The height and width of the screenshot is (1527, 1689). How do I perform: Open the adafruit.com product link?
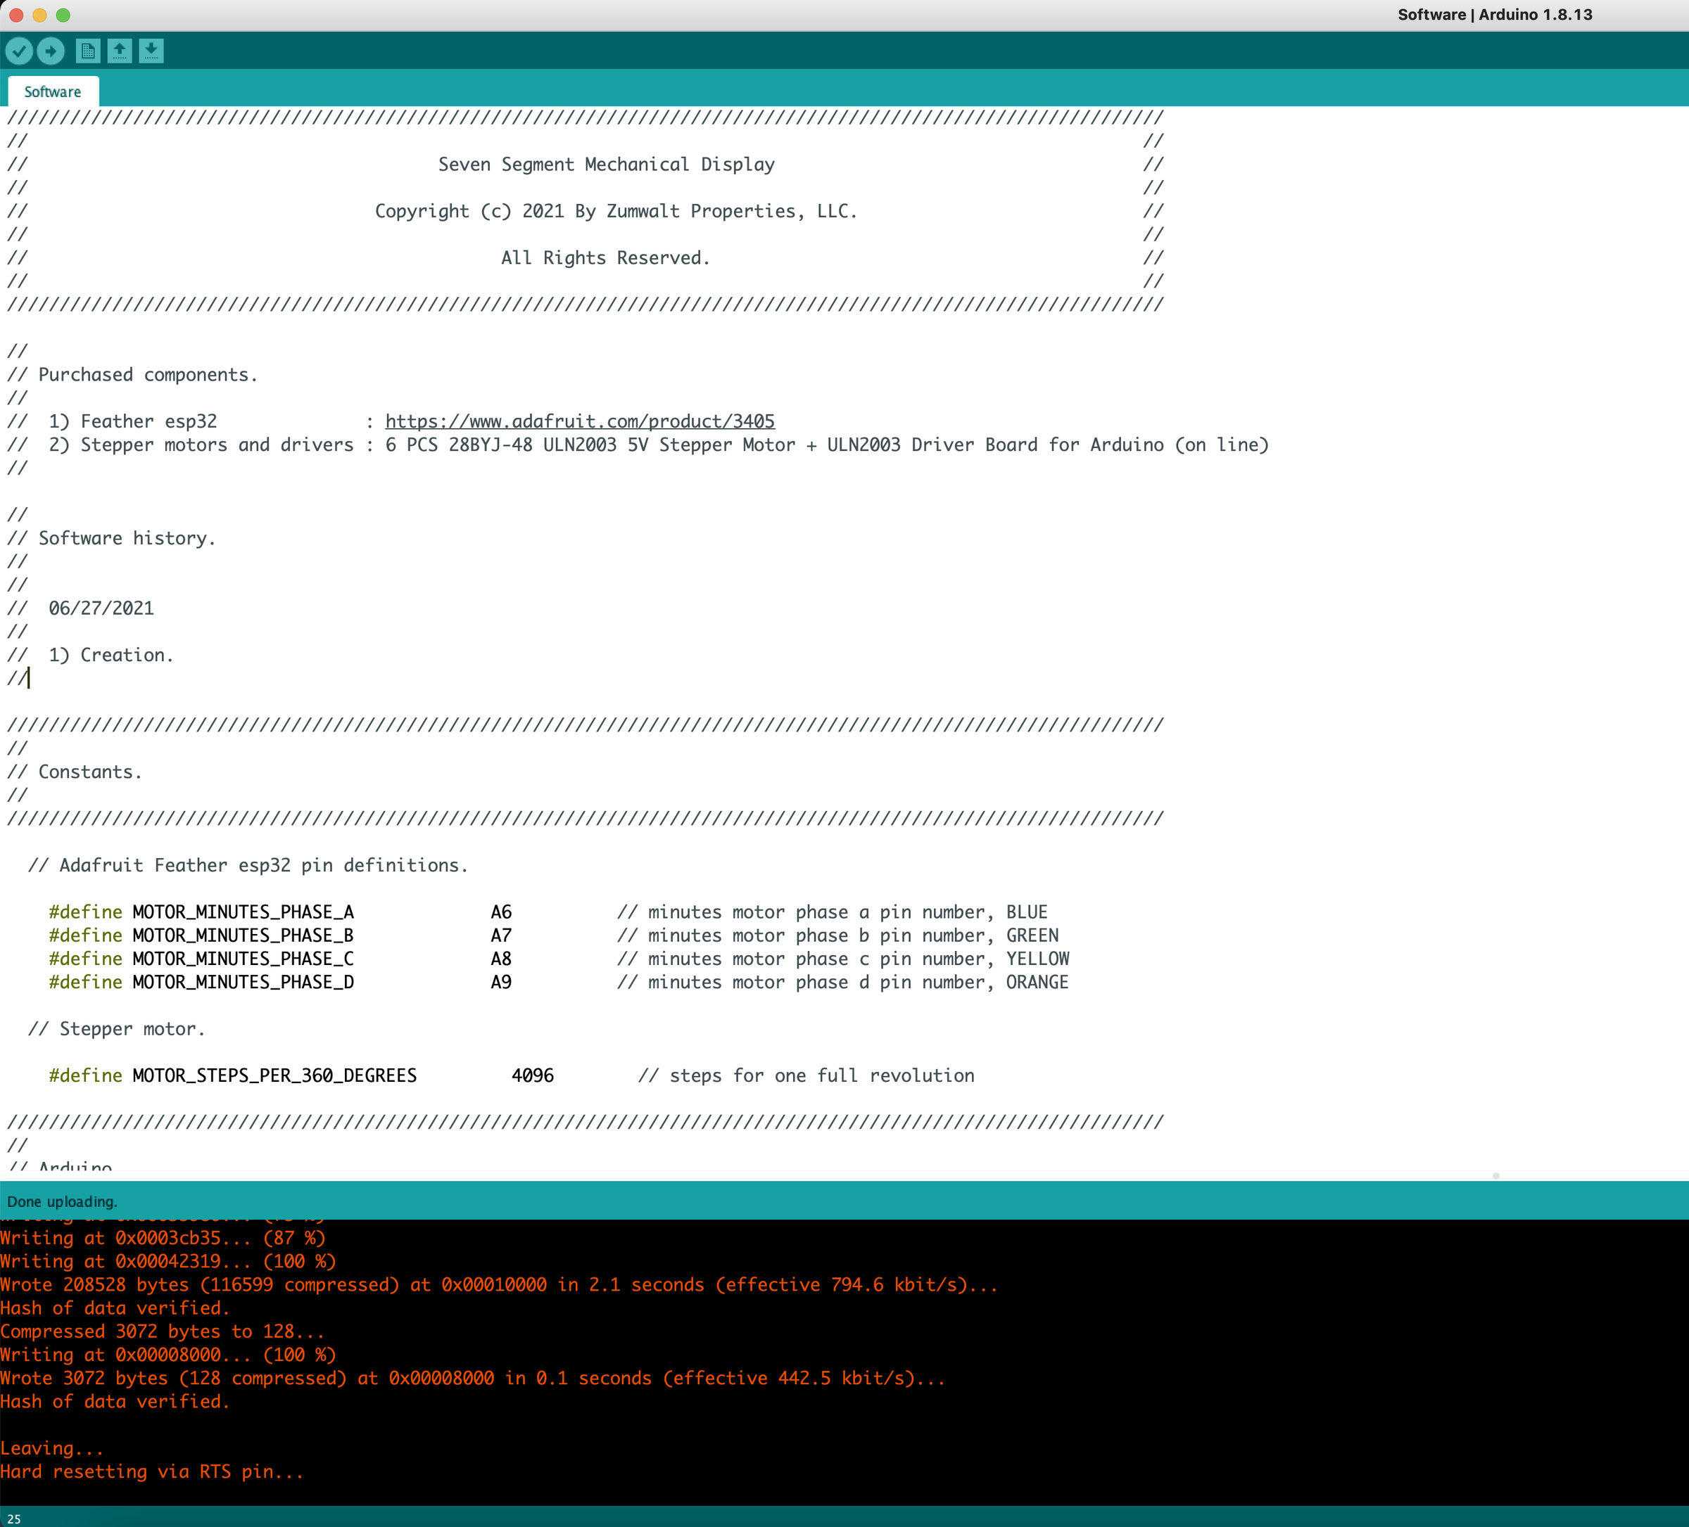coord(580,421)
